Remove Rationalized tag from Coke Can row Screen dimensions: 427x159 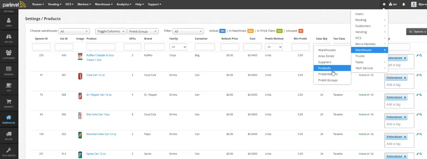tap(405, 78)
